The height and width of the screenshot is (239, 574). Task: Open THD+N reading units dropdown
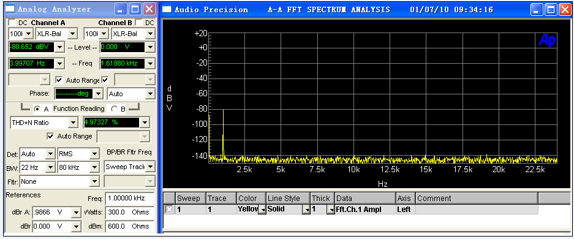tap(145, 123)
